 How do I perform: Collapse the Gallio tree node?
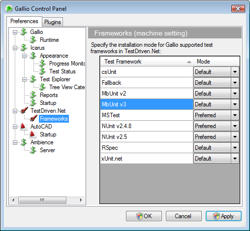point(15,32)
